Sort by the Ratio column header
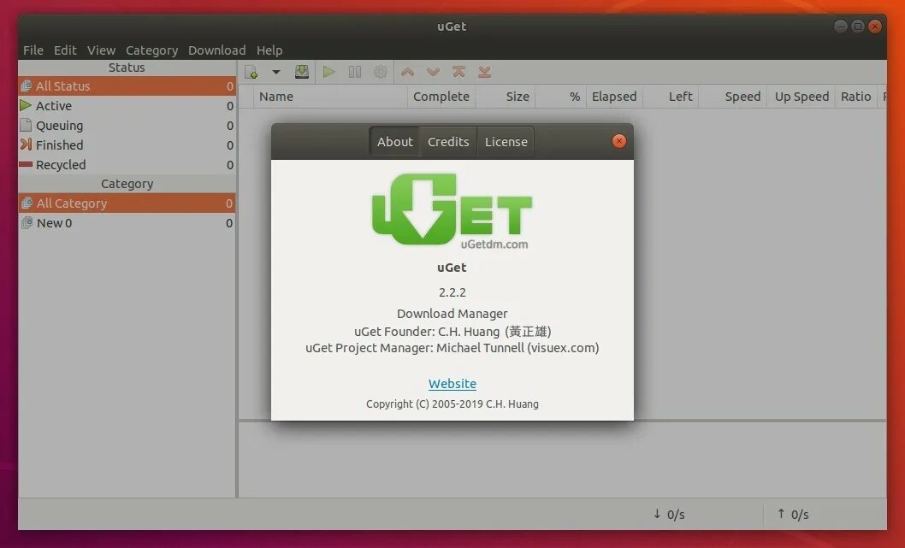 856,97
